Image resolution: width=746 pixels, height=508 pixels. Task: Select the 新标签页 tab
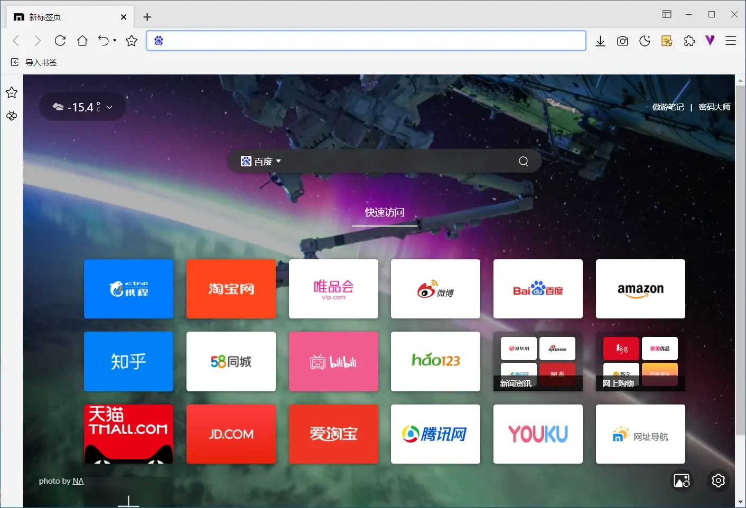pos(70,17)
